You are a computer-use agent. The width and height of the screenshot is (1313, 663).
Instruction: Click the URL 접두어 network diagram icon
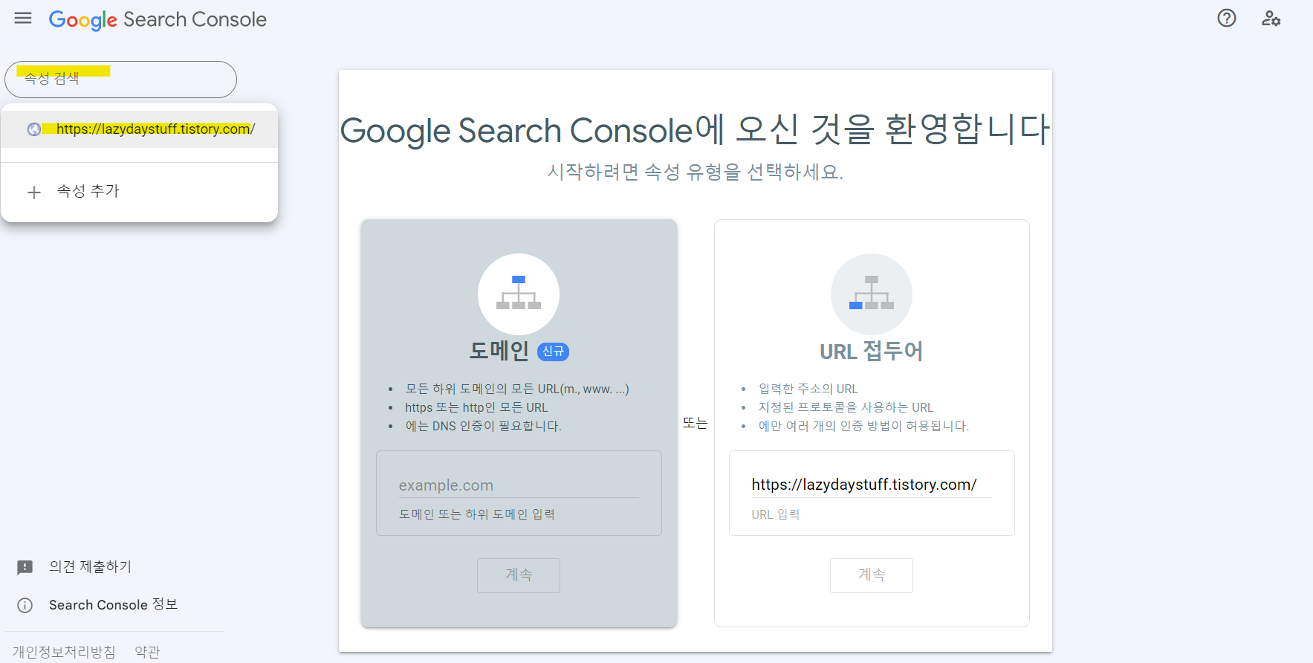(x=872, y=294)
